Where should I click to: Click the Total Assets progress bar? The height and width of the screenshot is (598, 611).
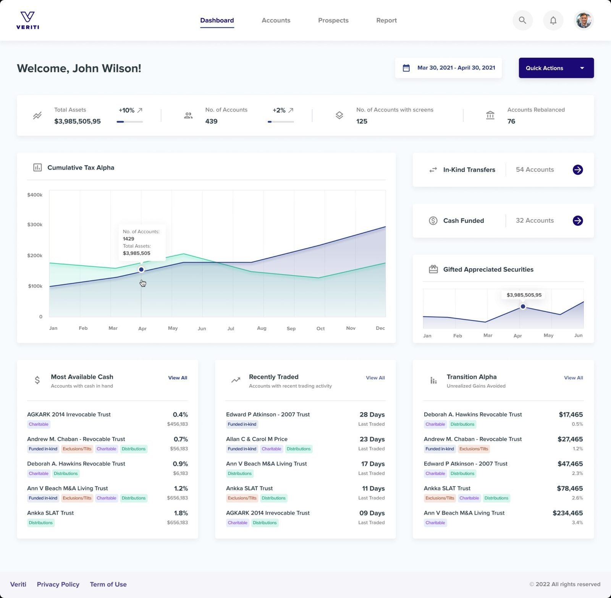129,121
